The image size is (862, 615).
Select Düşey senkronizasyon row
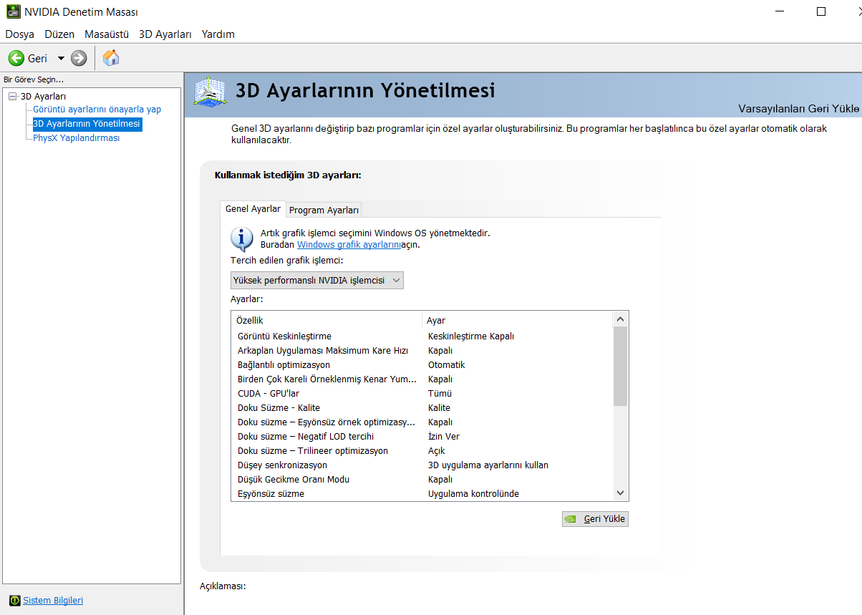(x=422, y=465)
